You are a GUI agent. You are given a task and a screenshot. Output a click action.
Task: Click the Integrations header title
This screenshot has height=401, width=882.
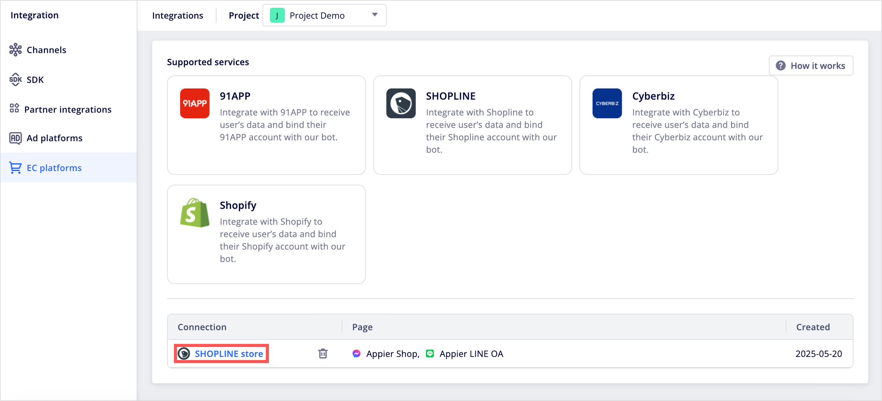[177, 16]
